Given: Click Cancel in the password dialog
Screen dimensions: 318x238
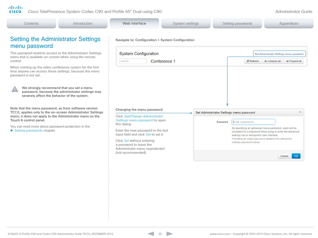Looking at the screenshot, I should pos(284,156).
